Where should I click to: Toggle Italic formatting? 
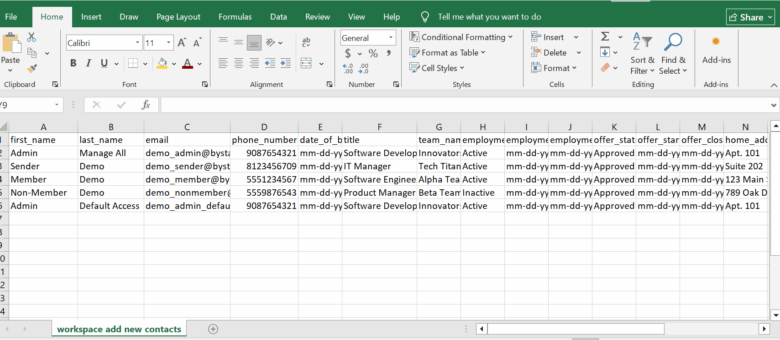click(89, 63)
